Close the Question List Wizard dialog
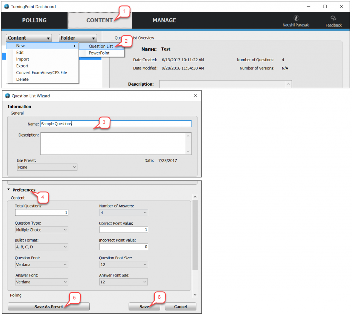The height and width of the screenshot is (314, 352). [196, 96]
